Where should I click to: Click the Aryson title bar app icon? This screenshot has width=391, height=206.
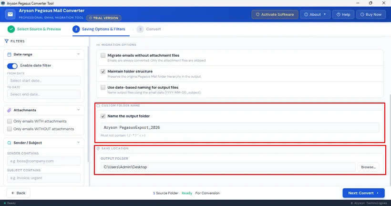click(x=3, y=3)
